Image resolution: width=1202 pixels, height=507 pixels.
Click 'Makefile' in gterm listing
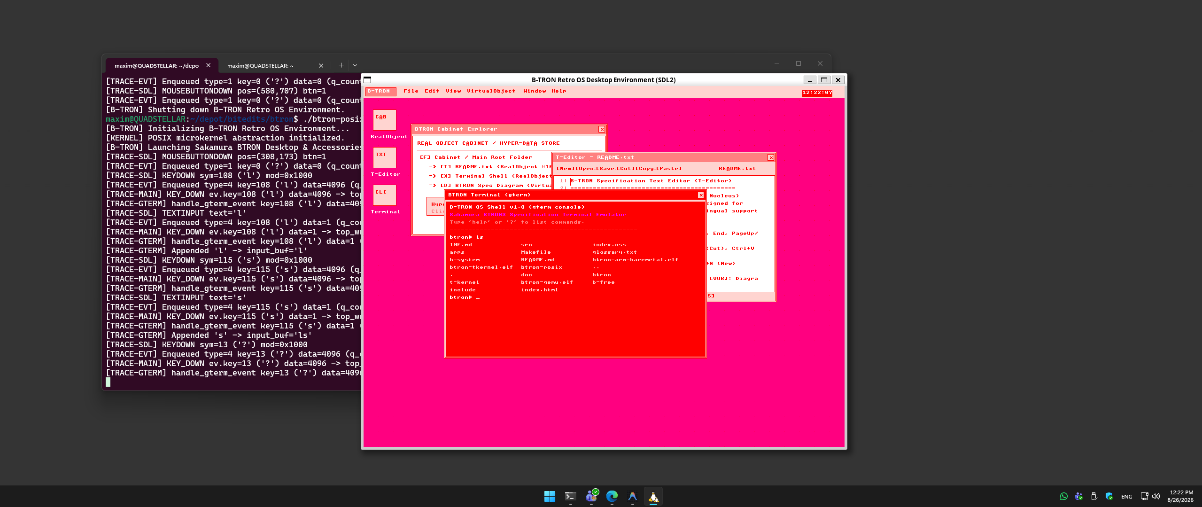[535, 252]
